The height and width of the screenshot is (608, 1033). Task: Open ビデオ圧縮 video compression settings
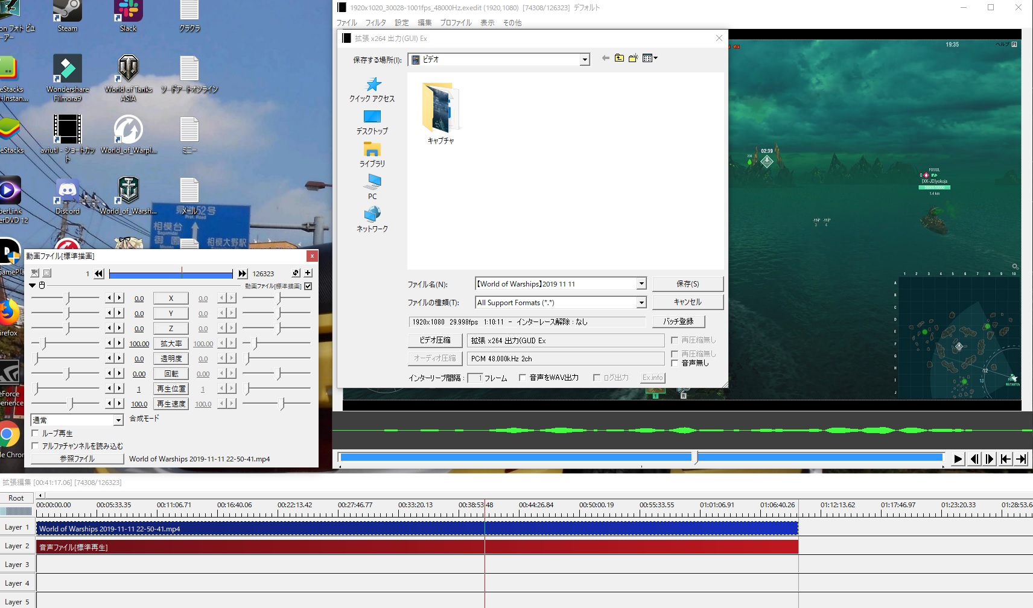tap(434, 340)
